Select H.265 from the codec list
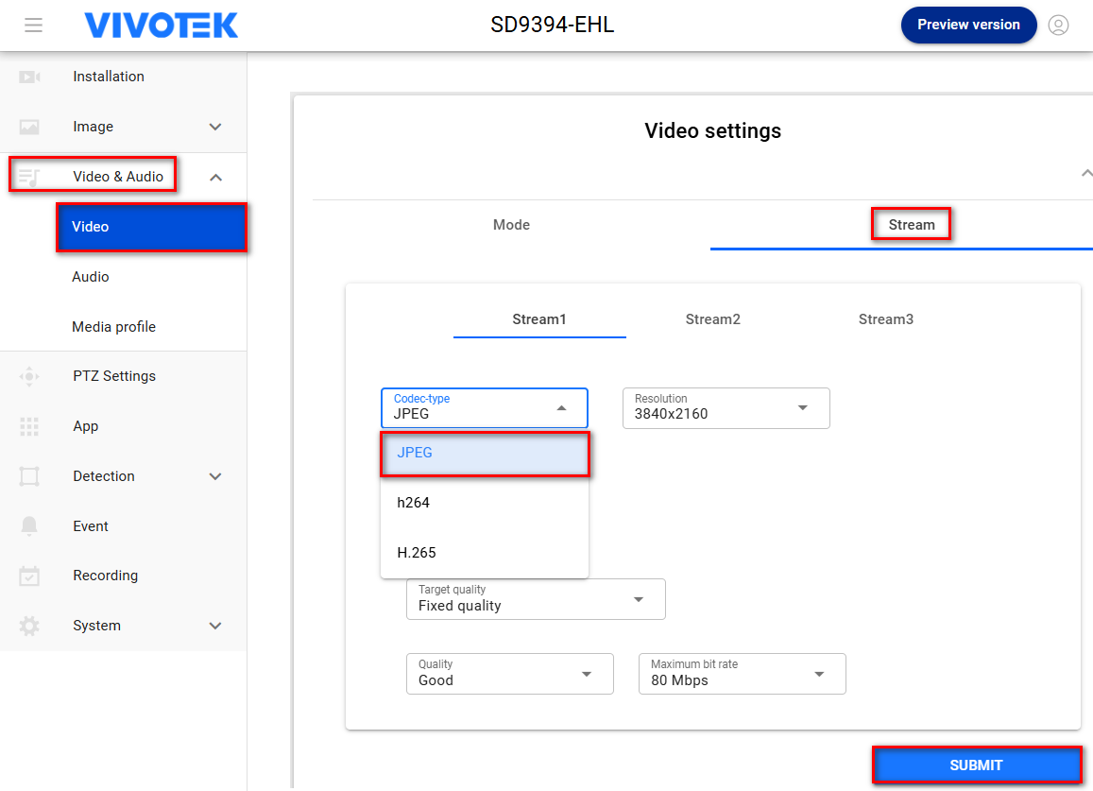Screen dimensions: 1093x791 click(x=416, y=552)
